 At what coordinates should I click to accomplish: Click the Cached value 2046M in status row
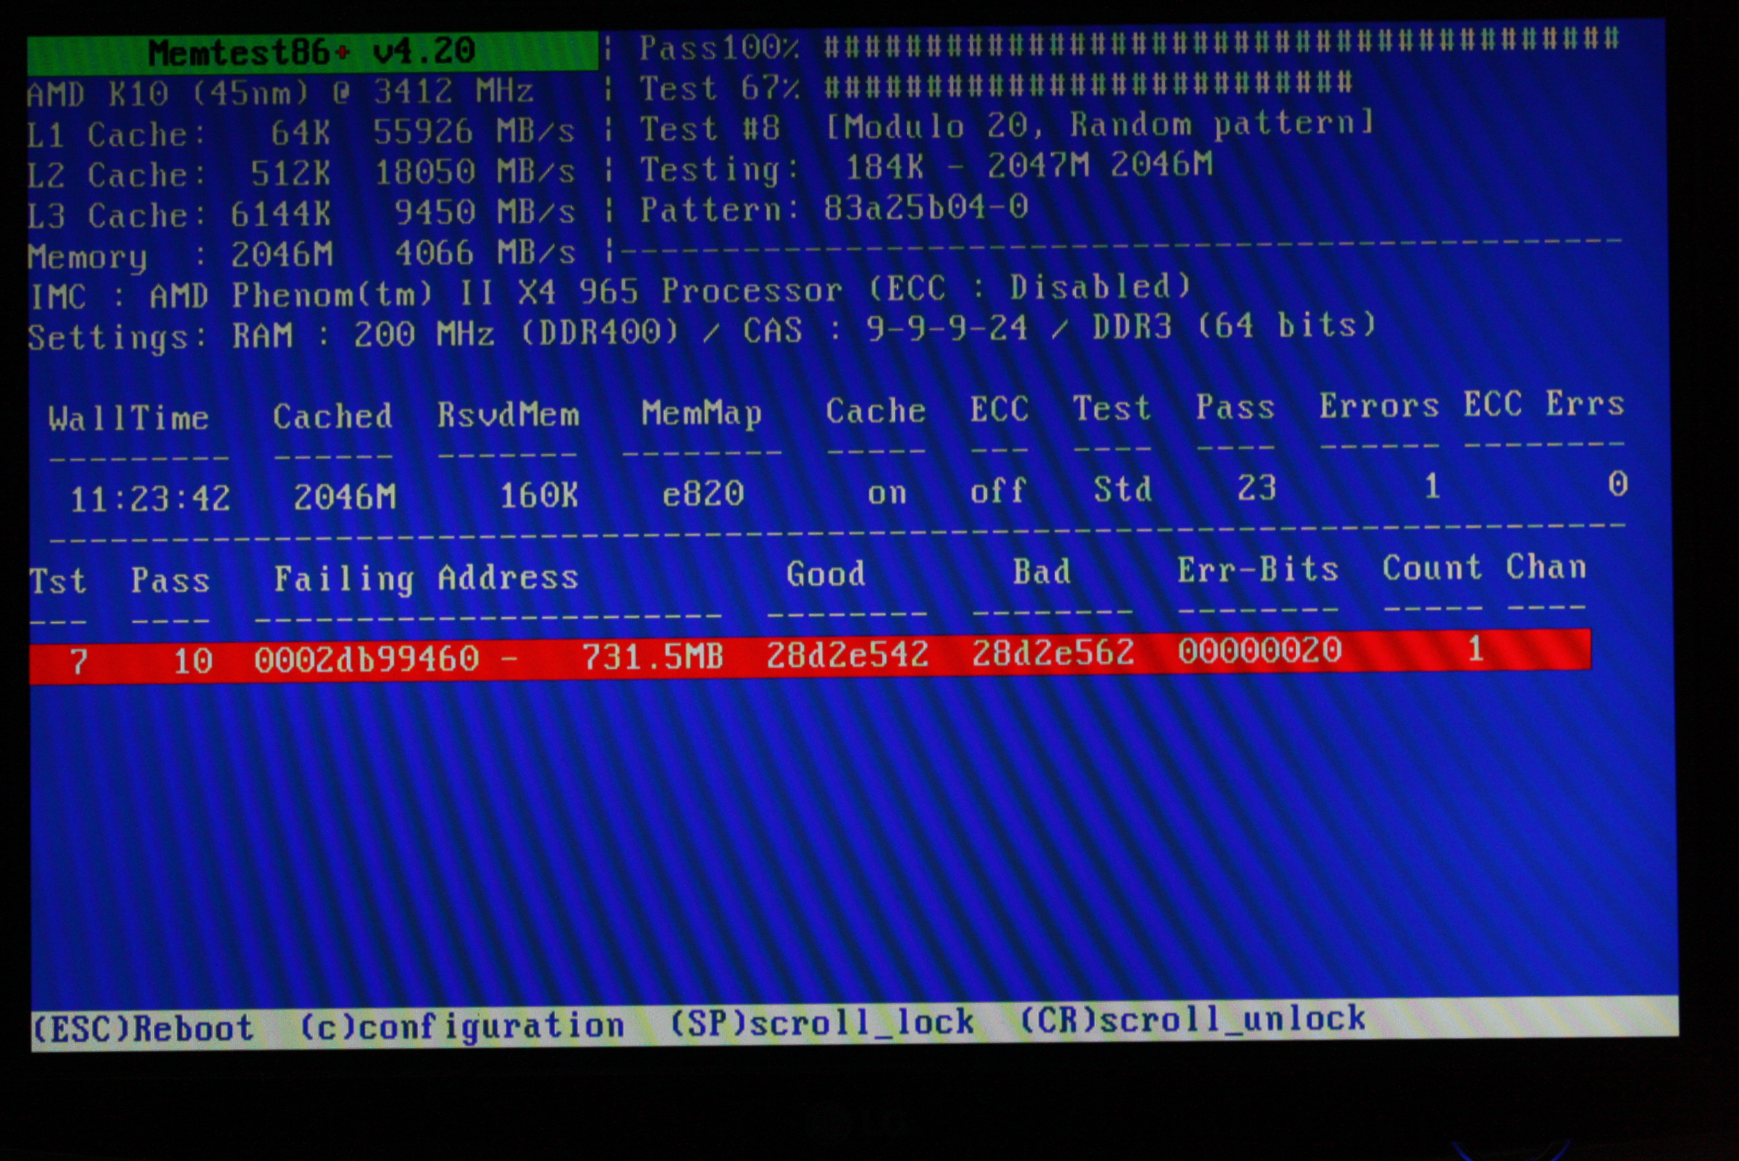tap(345, 497)
